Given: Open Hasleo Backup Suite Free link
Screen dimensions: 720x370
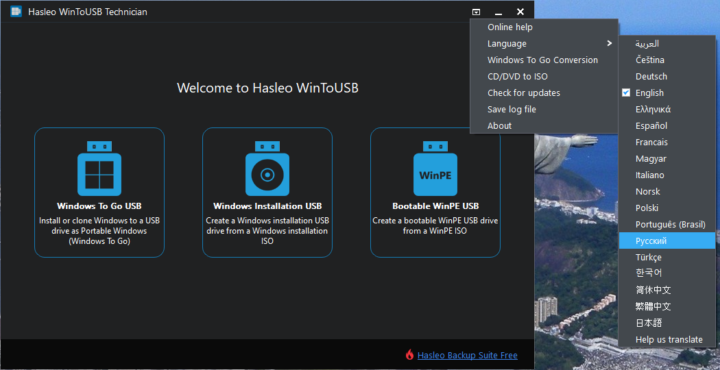Looking at the screenshot, I should point(467,356).
